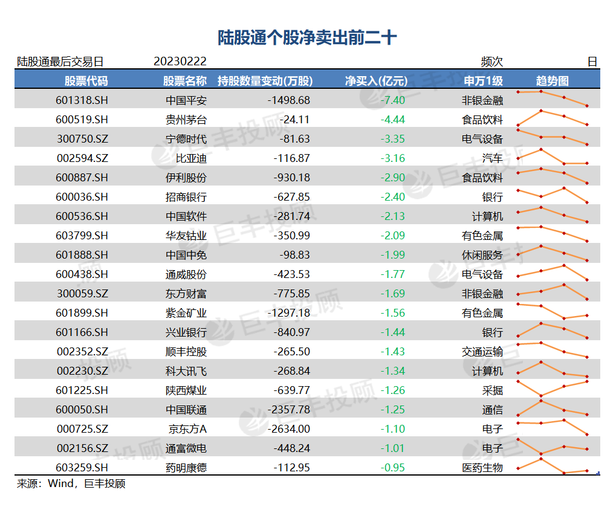Click the 采掘 industry cell
Viewport: 616px width, 507px height.
(x=492, y=390)
